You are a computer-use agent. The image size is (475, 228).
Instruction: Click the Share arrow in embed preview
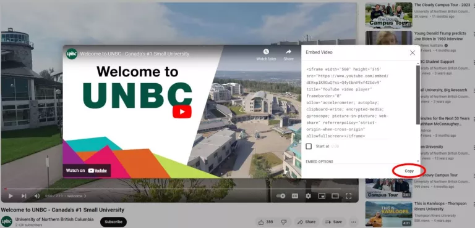click(288, 52)
